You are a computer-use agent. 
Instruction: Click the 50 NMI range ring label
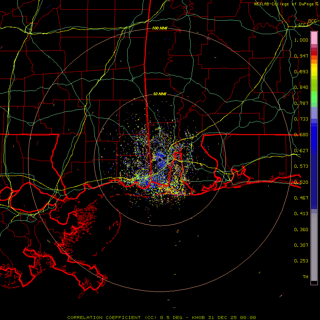[160, 94]
